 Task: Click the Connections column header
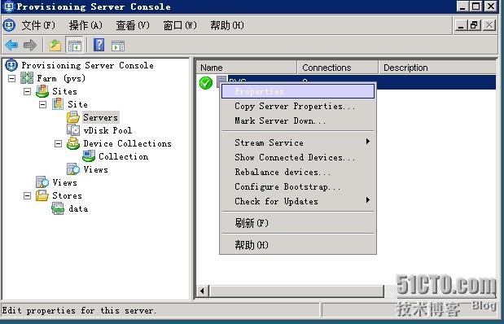pyautogui.click(x=338, y=68)
